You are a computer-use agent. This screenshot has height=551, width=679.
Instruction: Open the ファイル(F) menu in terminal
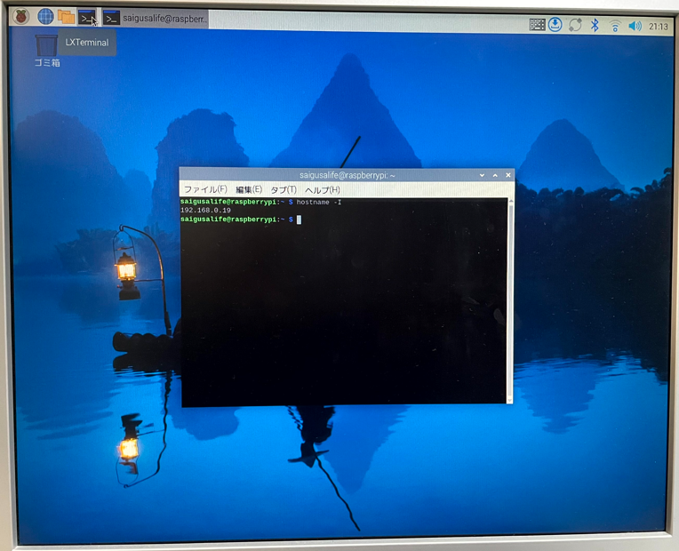point(205,190)
